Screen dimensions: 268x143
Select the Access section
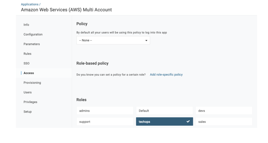(x=29, y=73)
